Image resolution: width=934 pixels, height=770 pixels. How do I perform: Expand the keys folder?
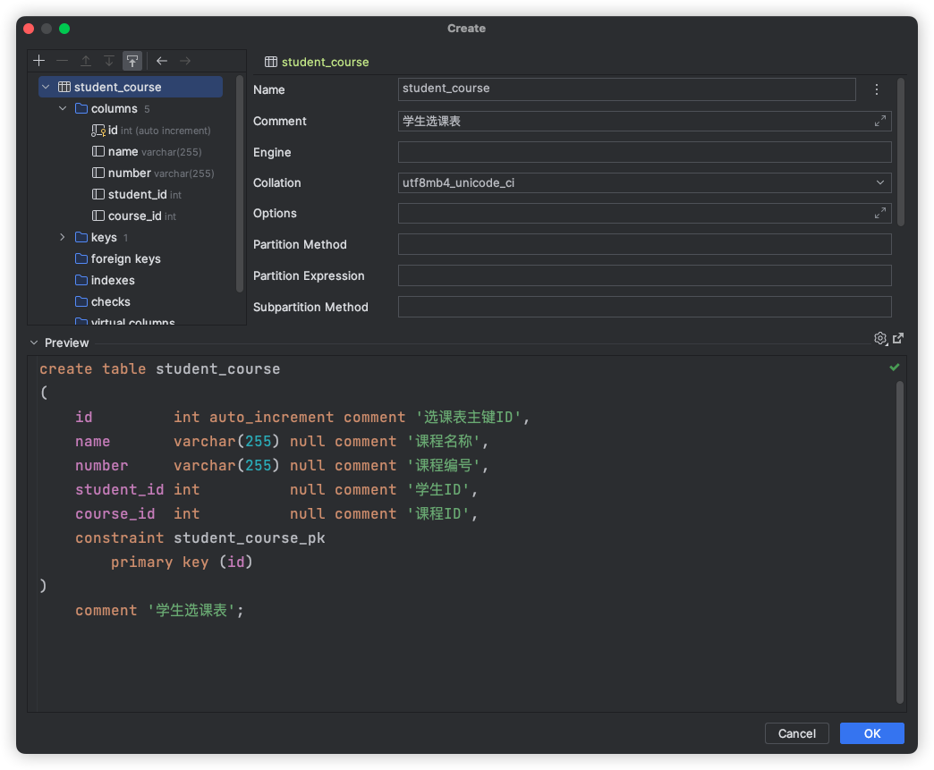63,237
